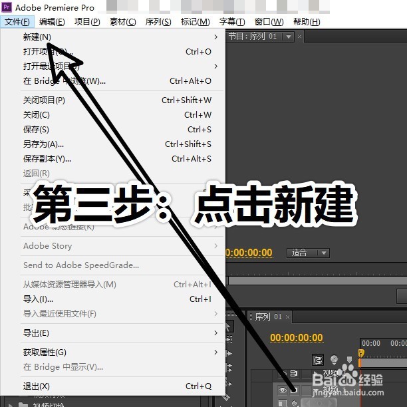
Task: Click the Set Encore chapter marker icon
Action: pos(335,360)
